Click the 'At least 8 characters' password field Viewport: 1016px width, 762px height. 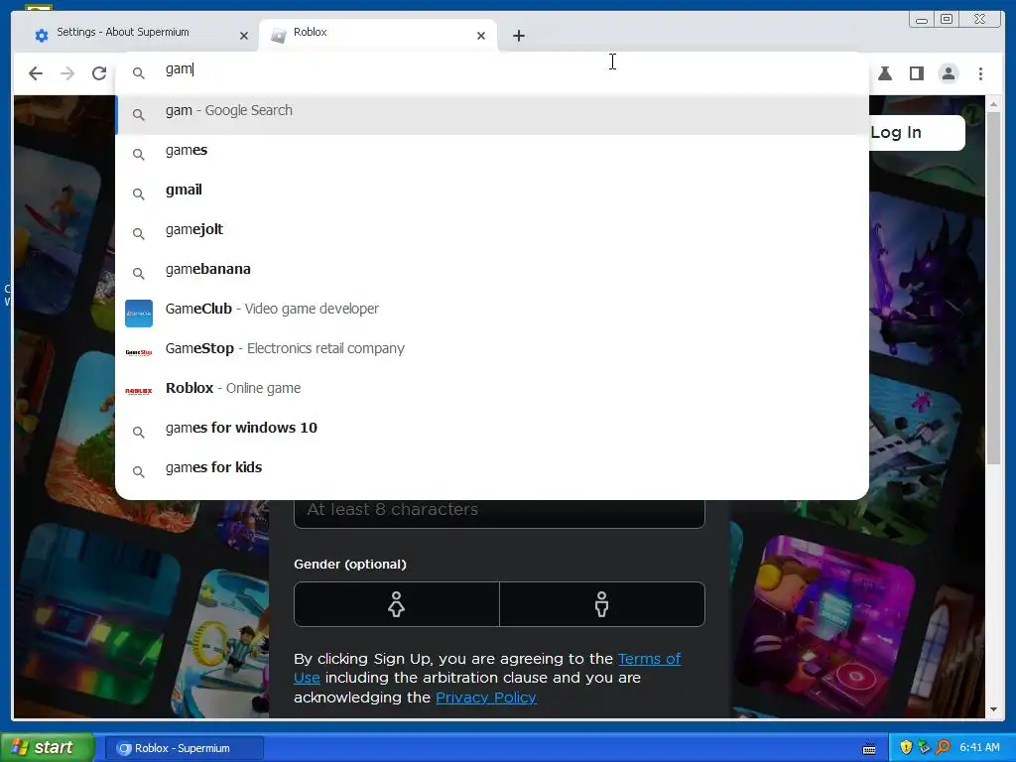coord(499,512)
